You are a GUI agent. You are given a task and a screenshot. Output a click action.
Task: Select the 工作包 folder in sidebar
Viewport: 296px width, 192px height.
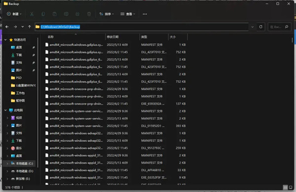18,93
